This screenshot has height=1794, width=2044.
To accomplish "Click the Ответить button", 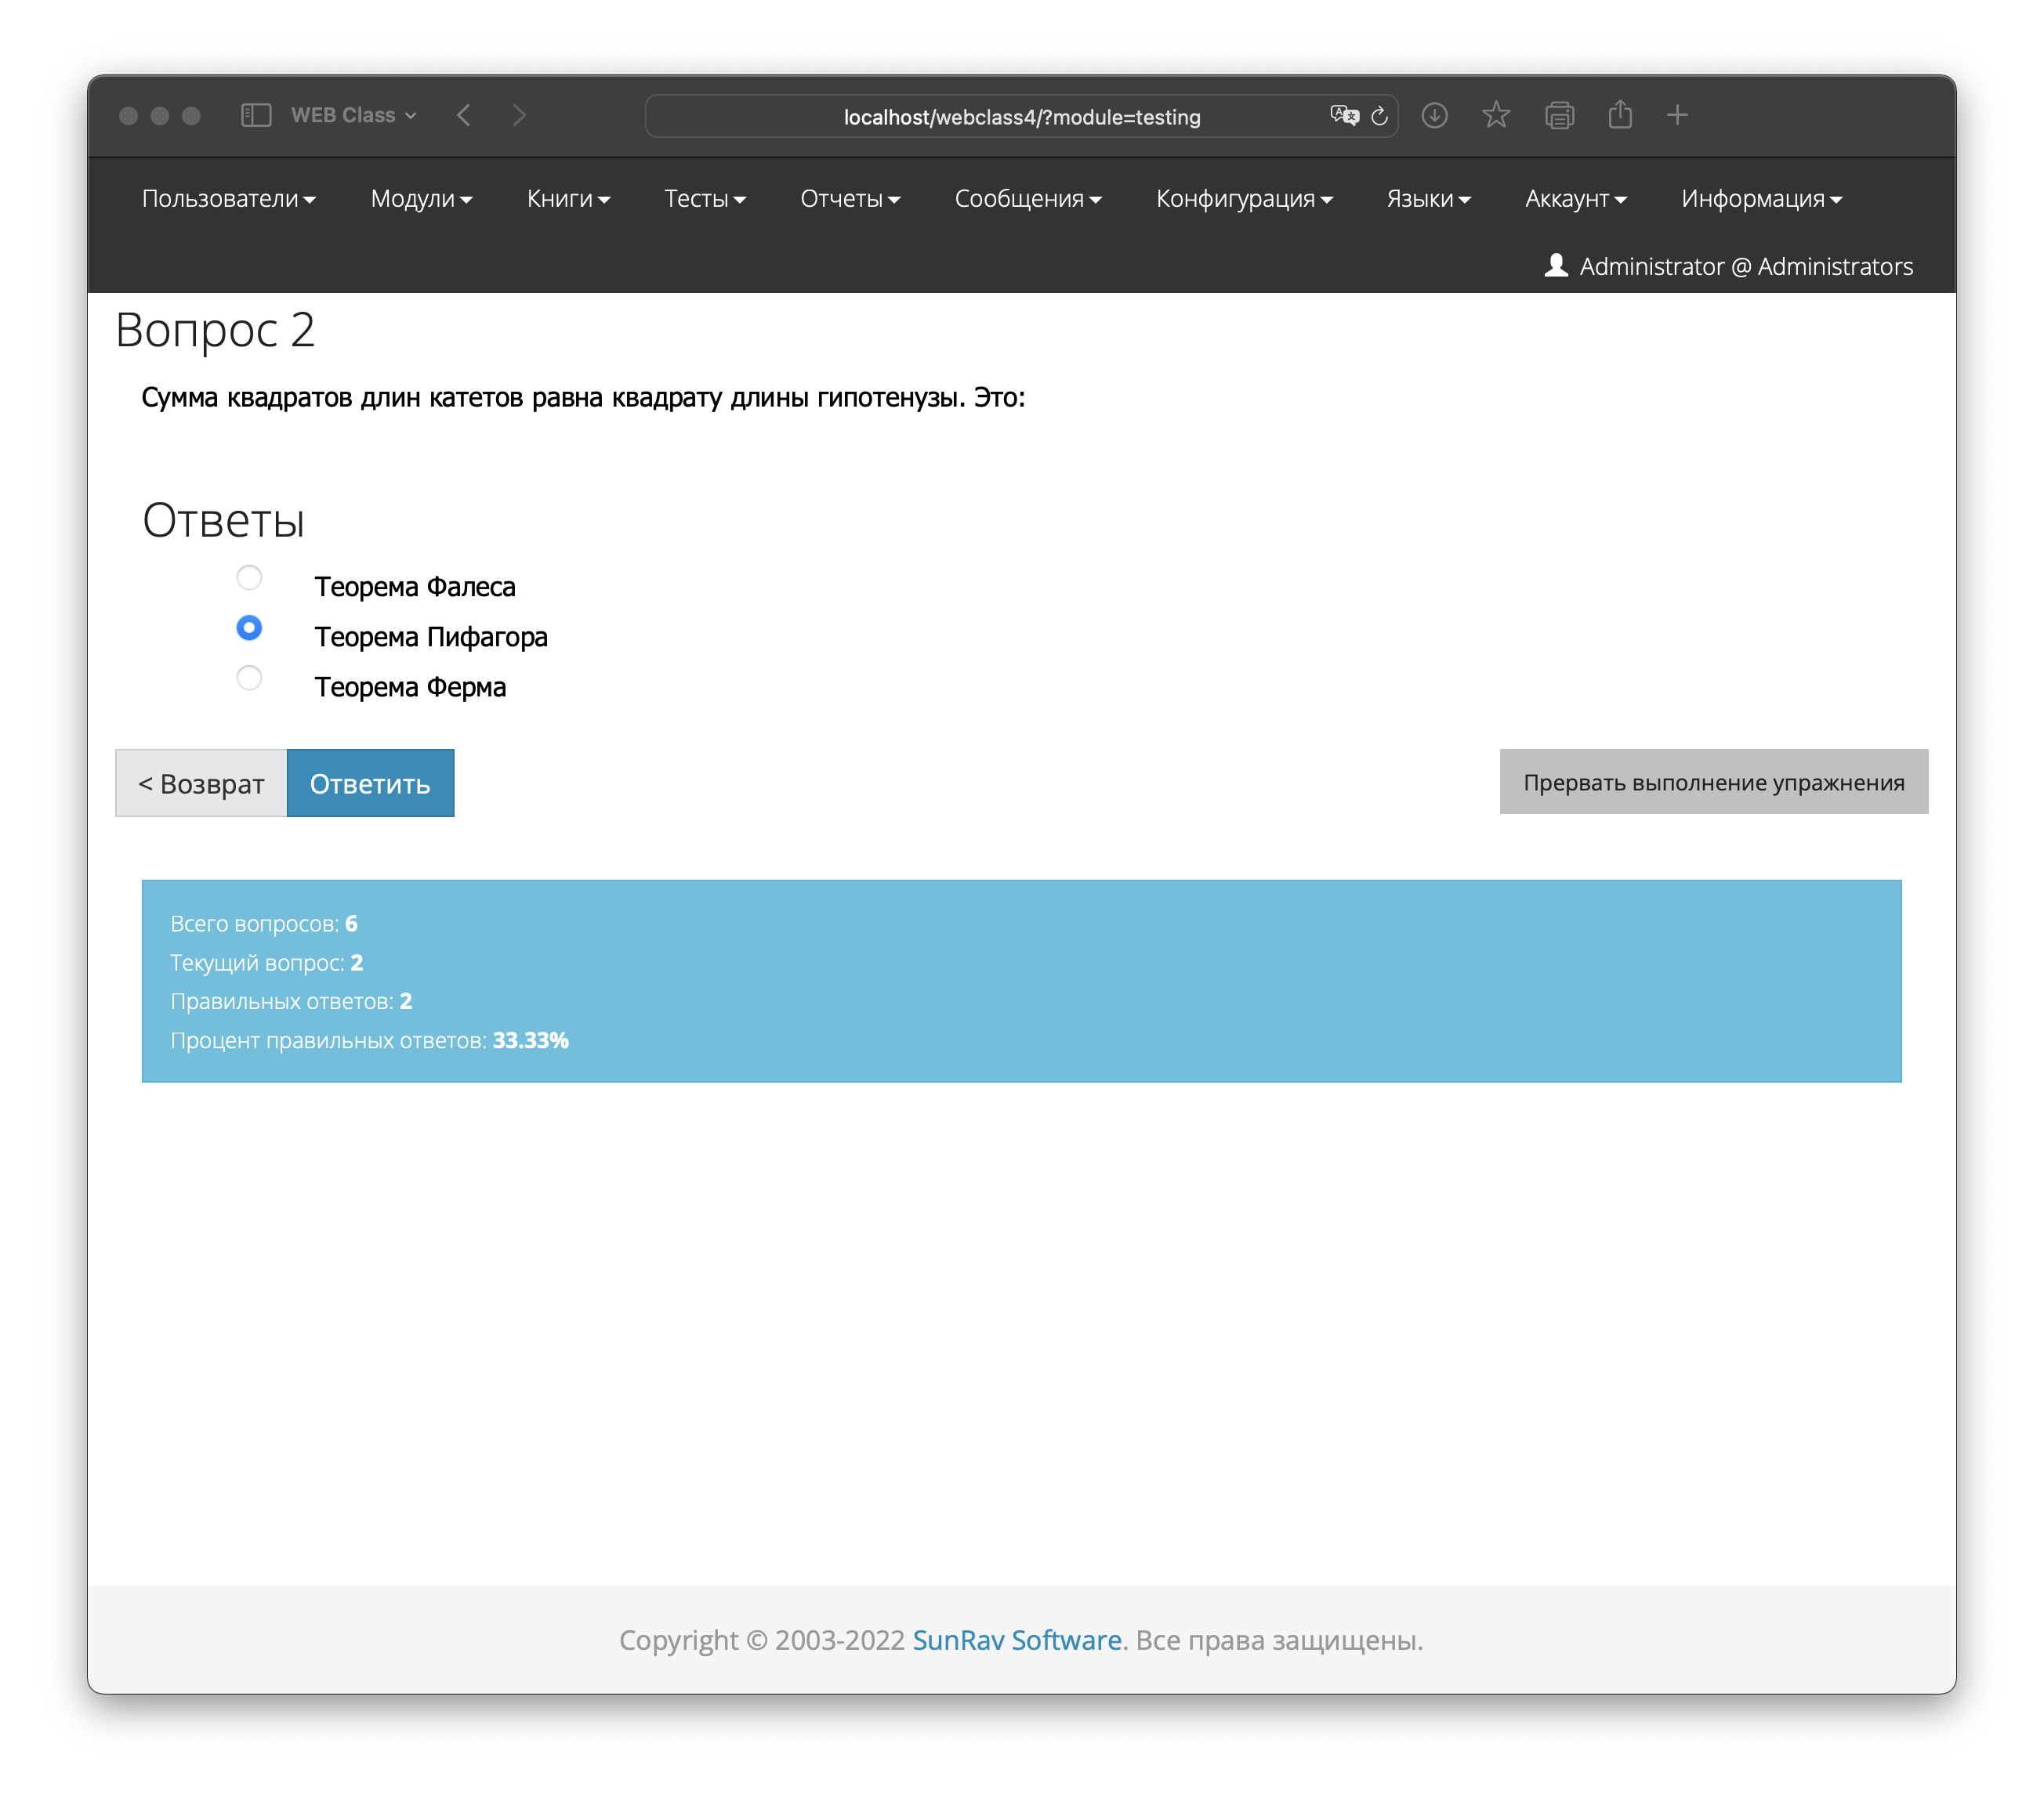I will (x=370, y=783).
